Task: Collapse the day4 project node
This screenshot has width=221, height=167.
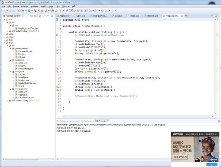Action: coord(4,43)
